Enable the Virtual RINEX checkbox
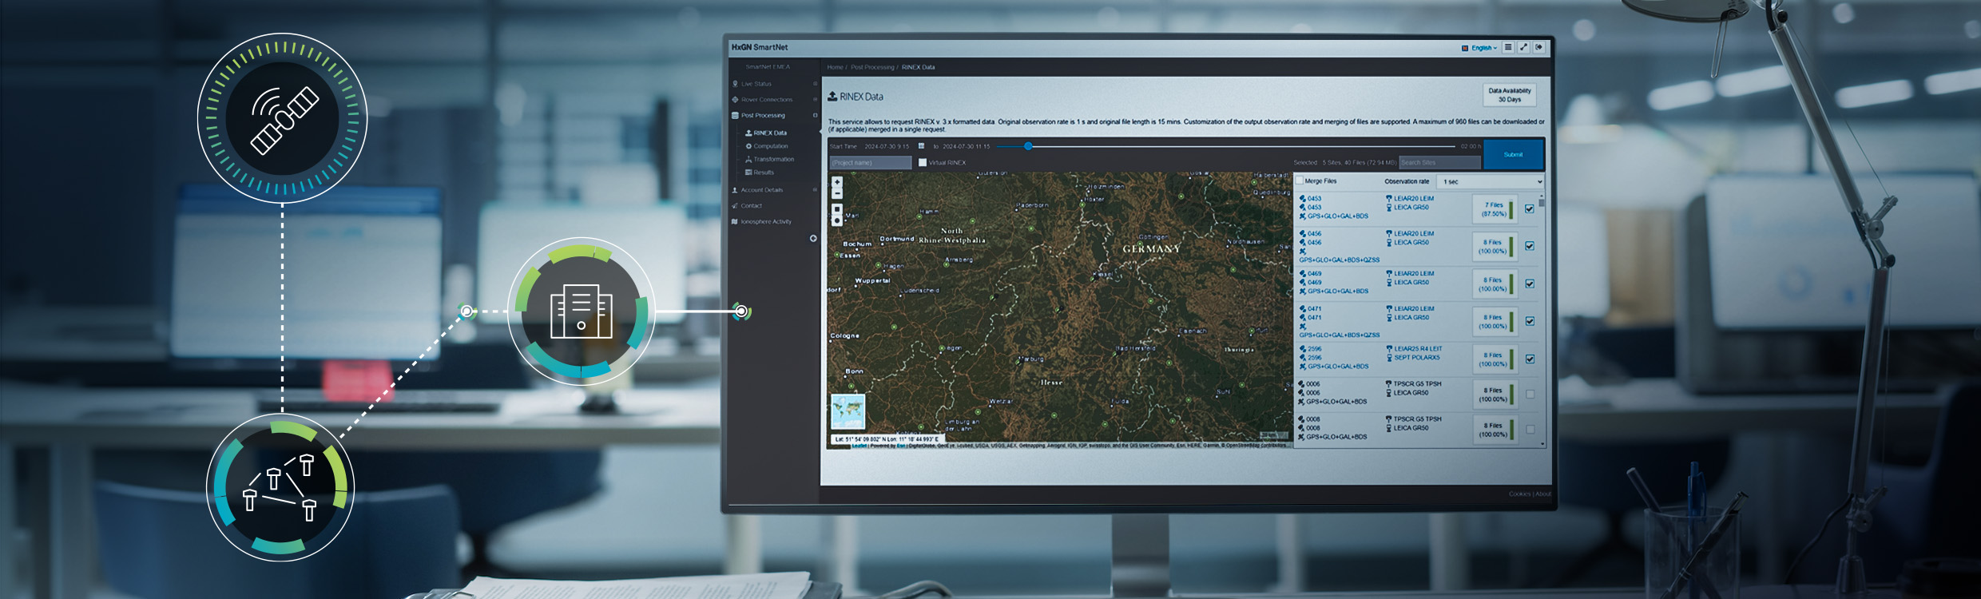The width and height of the screenshot is (1981, 599). click(923, 163)
